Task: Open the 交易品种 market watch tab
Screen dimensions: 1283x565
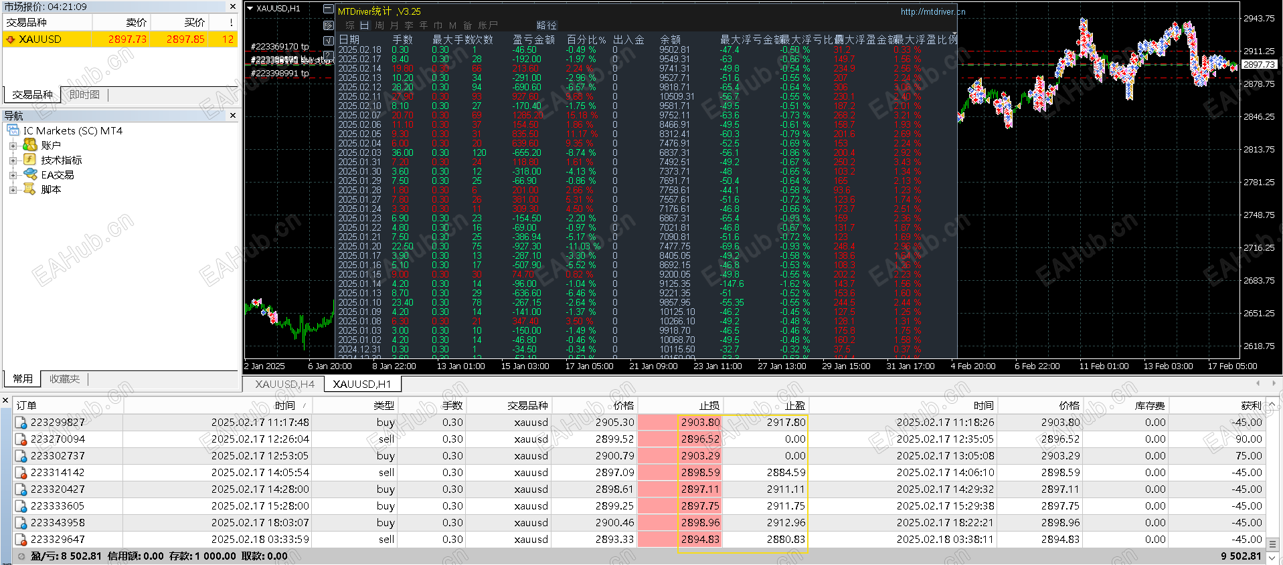Action: pos(32,95)
